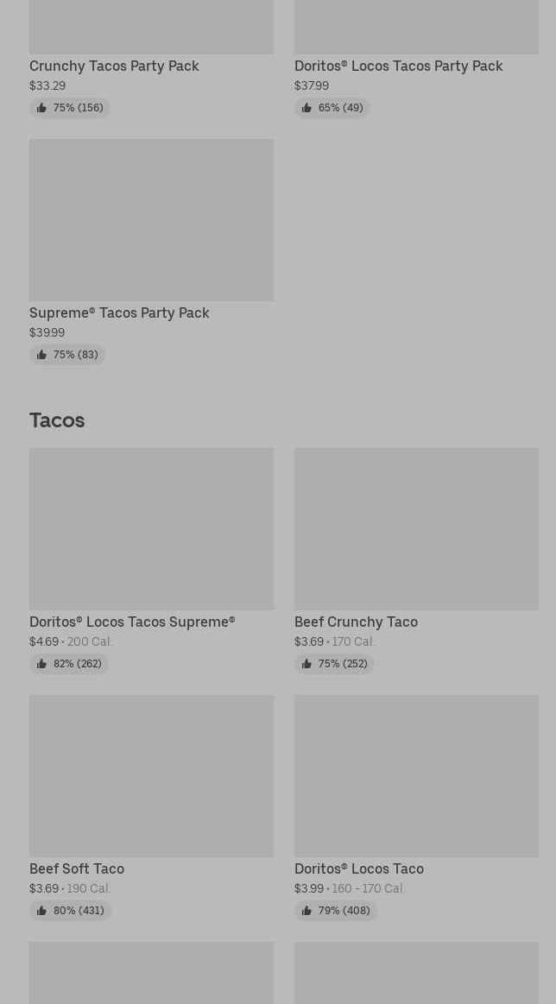Open the Supreme Tacos Party Pack image

tap(151, 220)
